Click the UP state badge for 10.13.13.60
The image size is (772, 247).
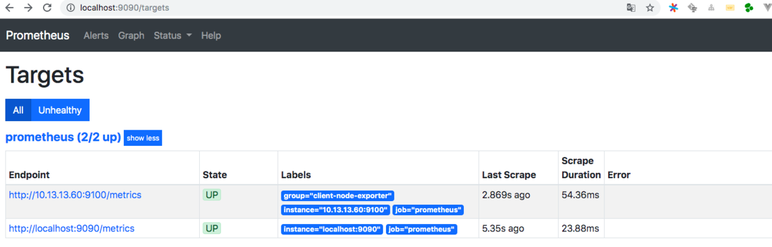tap(212, 195)
